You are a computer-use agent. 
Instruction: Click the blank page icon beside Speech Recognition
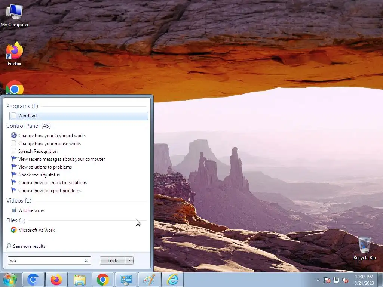click(14, 151)
